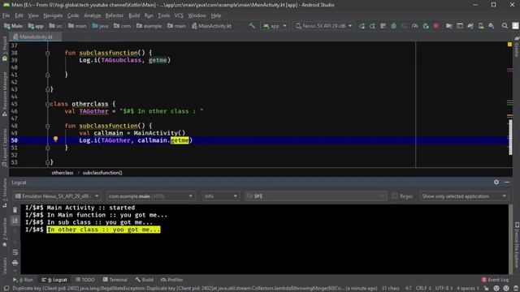This screenshot has width=520, height=292.
Task: Click the Run Anything window icon
Action: pyautogui.click(x=460, y=26)
